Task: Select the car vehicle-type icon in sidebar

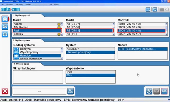Action: pyautogui.click(x=5, y=19)
